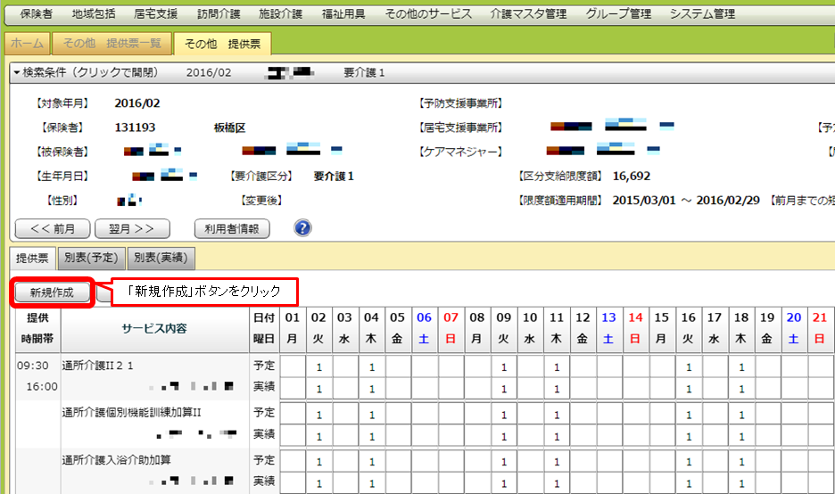Open 利用者情報 user information
This screenshot has height=494, width=835.
tap(231, 228)
